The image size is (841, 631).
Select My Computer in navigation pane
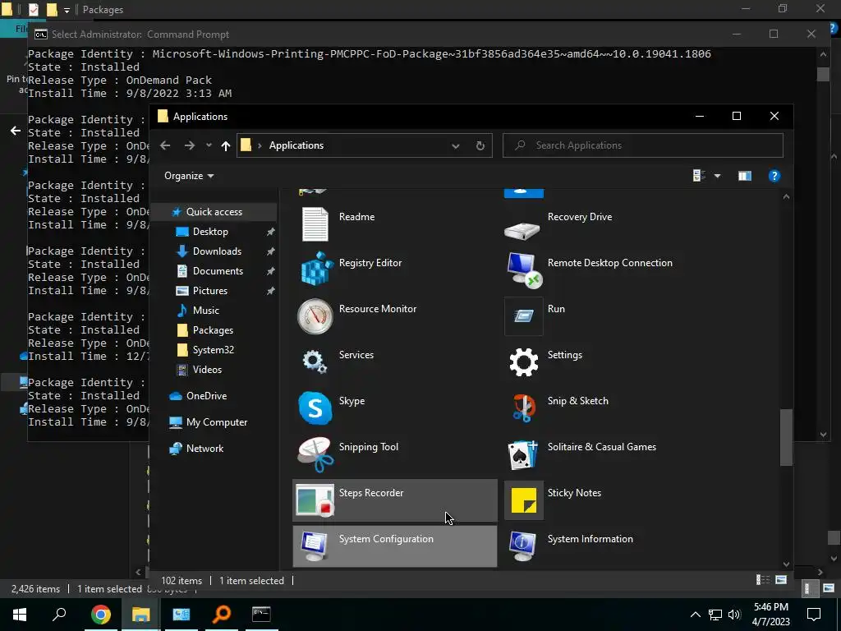click(217, 422)
